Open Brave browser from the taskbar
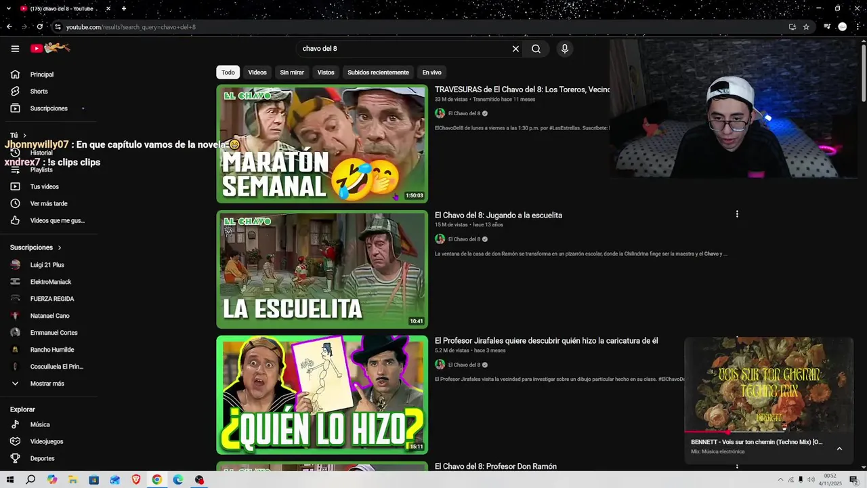 point(136,480)
